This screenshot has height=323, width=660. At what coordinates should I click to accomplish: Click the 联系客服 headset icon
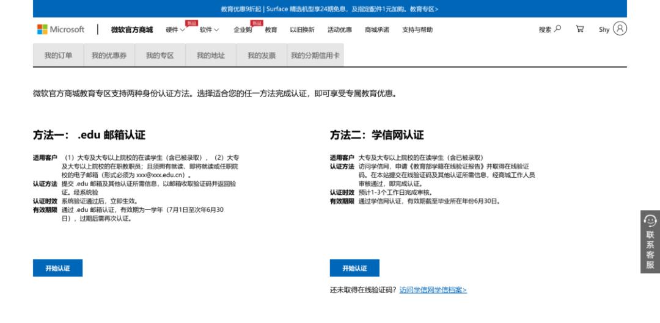(650, 220)
